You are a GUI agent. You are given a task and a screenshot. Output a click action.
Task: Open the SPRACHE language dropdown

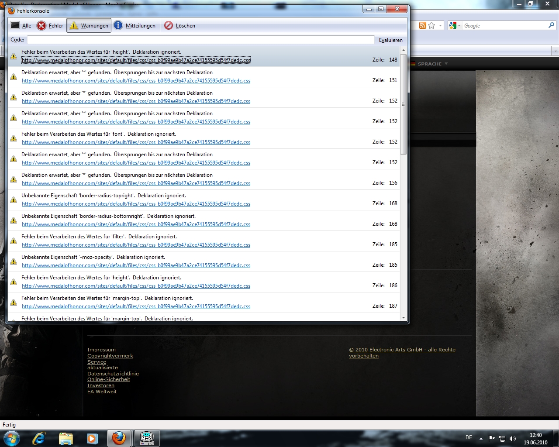(429, 64)
